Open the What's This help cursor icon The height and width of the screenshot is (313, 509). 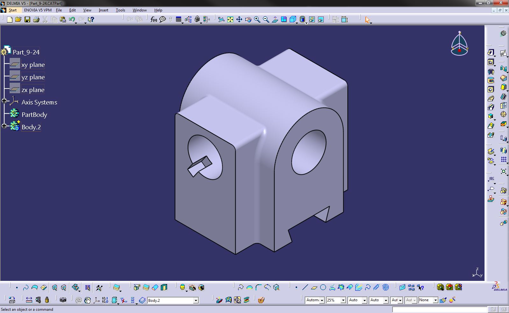point(91,20)
